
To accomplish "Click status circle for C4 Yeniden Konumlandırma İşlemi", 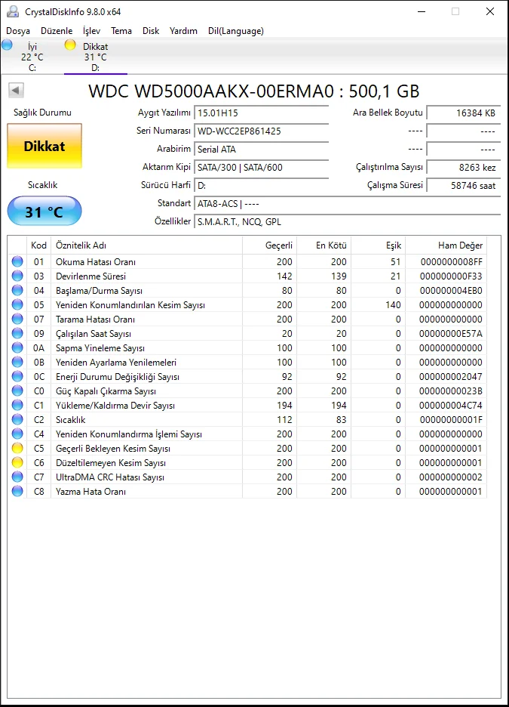I will pyautogui.click(x=17, y=434).
